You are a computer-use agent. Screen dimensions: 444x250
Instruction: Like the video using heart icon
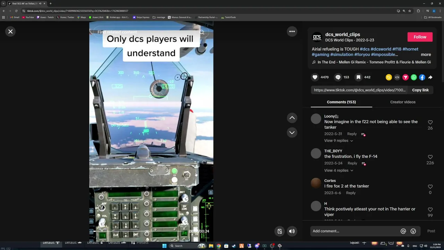(x=315, y=77)
